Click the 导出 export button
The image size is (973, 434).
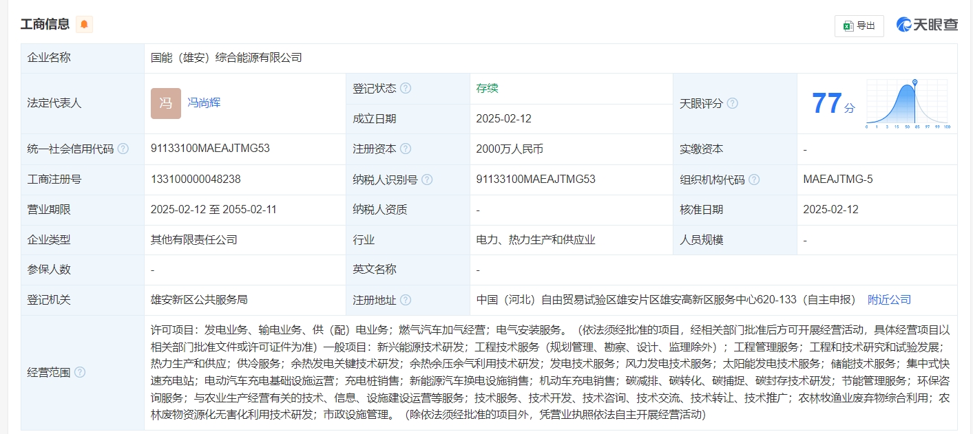pos(859,26)
